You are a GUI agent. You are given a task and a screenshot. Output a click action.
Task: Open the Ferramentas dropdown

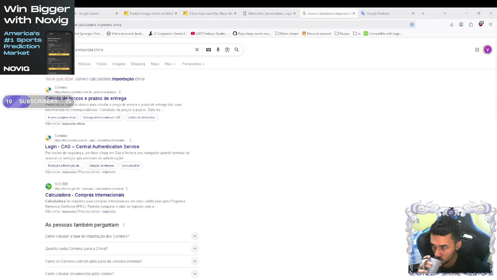193,64
